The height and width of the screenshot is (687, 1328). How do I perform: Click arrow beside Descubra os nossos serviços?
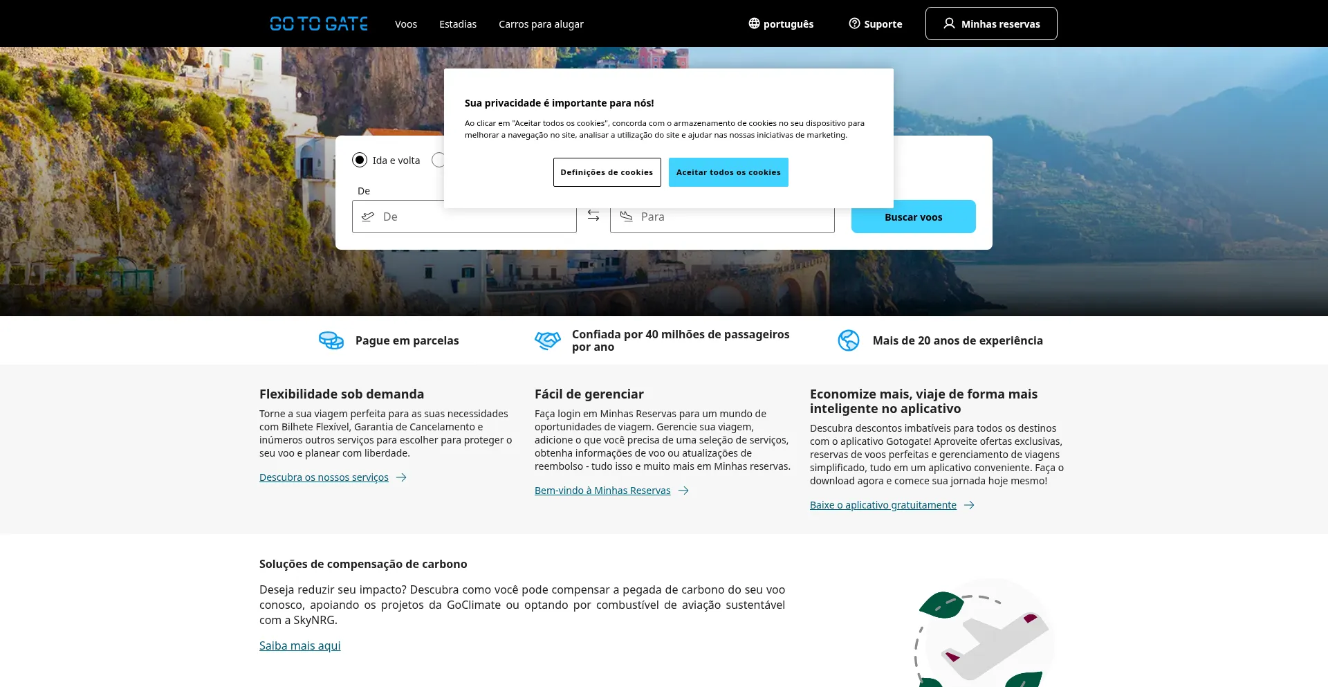coord(401,477)
